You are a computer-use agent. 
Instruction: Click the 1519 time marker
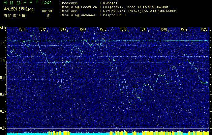pos(184,29)
